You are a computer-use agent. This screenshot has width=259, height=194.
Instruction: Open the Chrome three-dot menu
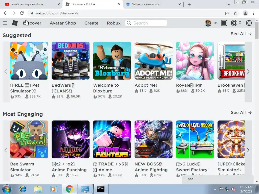click(x=253, y=13)
